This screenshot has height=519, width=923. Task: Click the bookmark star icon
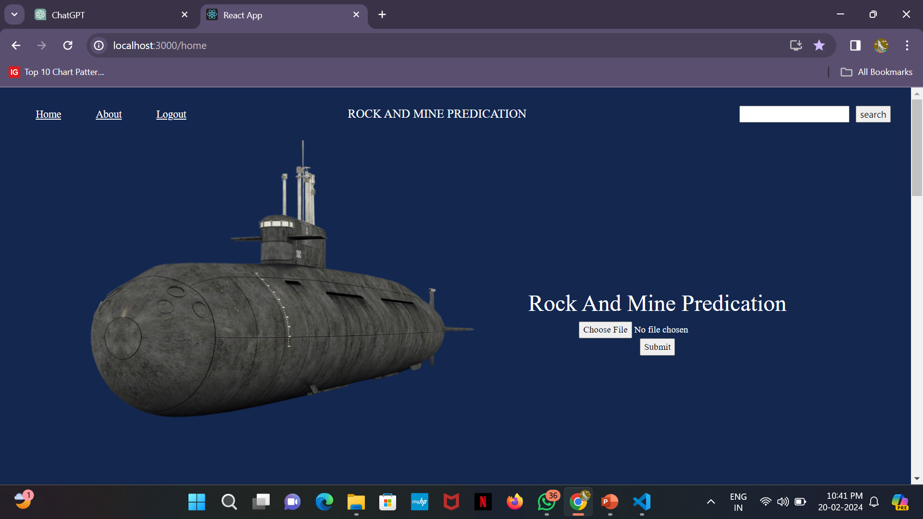point(819,45)
